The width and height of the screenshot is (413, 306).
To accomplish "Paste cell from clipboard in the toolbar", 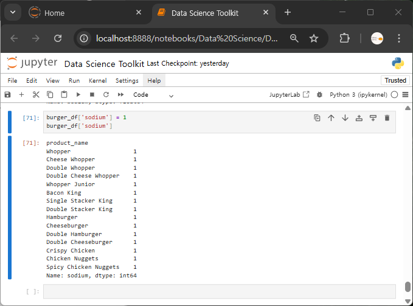I will (64, 94).
